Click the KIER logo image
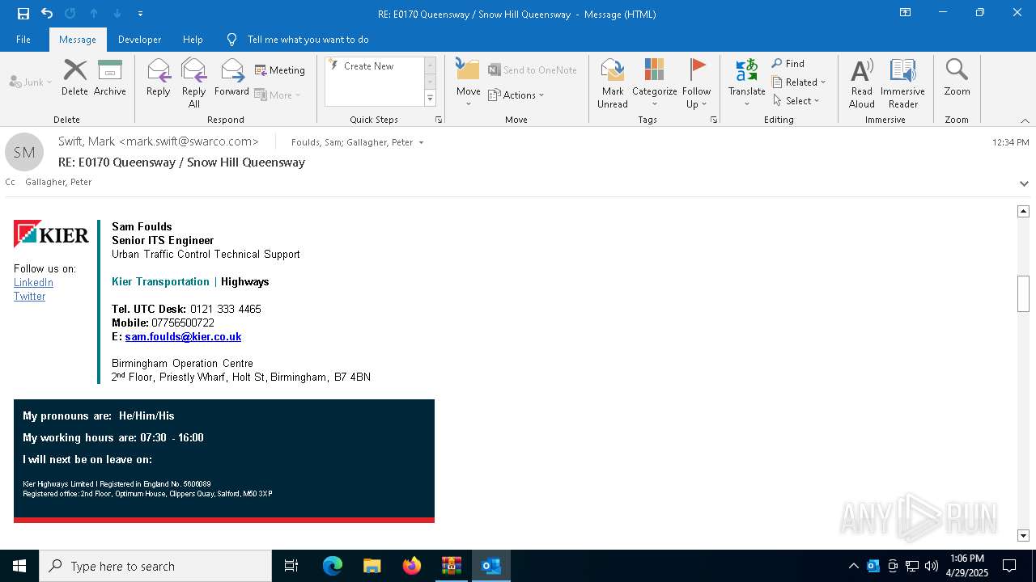This screenshot has height=582, width=1036. [x=51, y=234]
